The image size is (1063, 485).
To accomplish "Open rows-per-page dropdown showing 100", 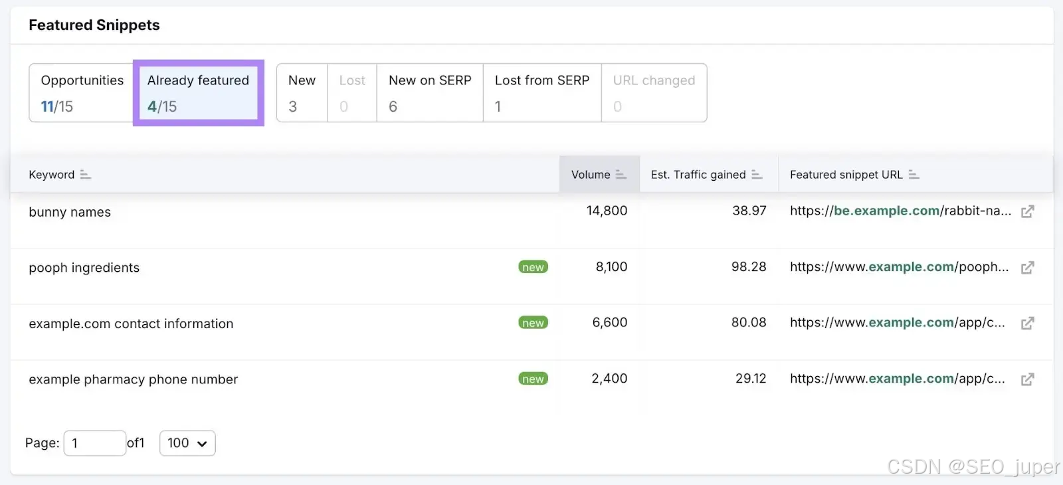I will click(x=187, y=443).
